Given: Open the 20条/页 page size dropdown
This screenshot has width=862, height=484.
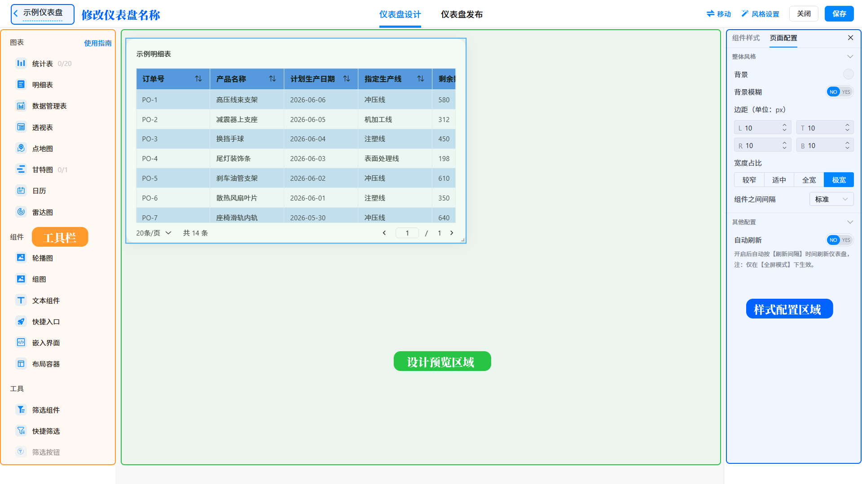Looking at the screenshot, I should pyautogui.click(x=154, y=233).
